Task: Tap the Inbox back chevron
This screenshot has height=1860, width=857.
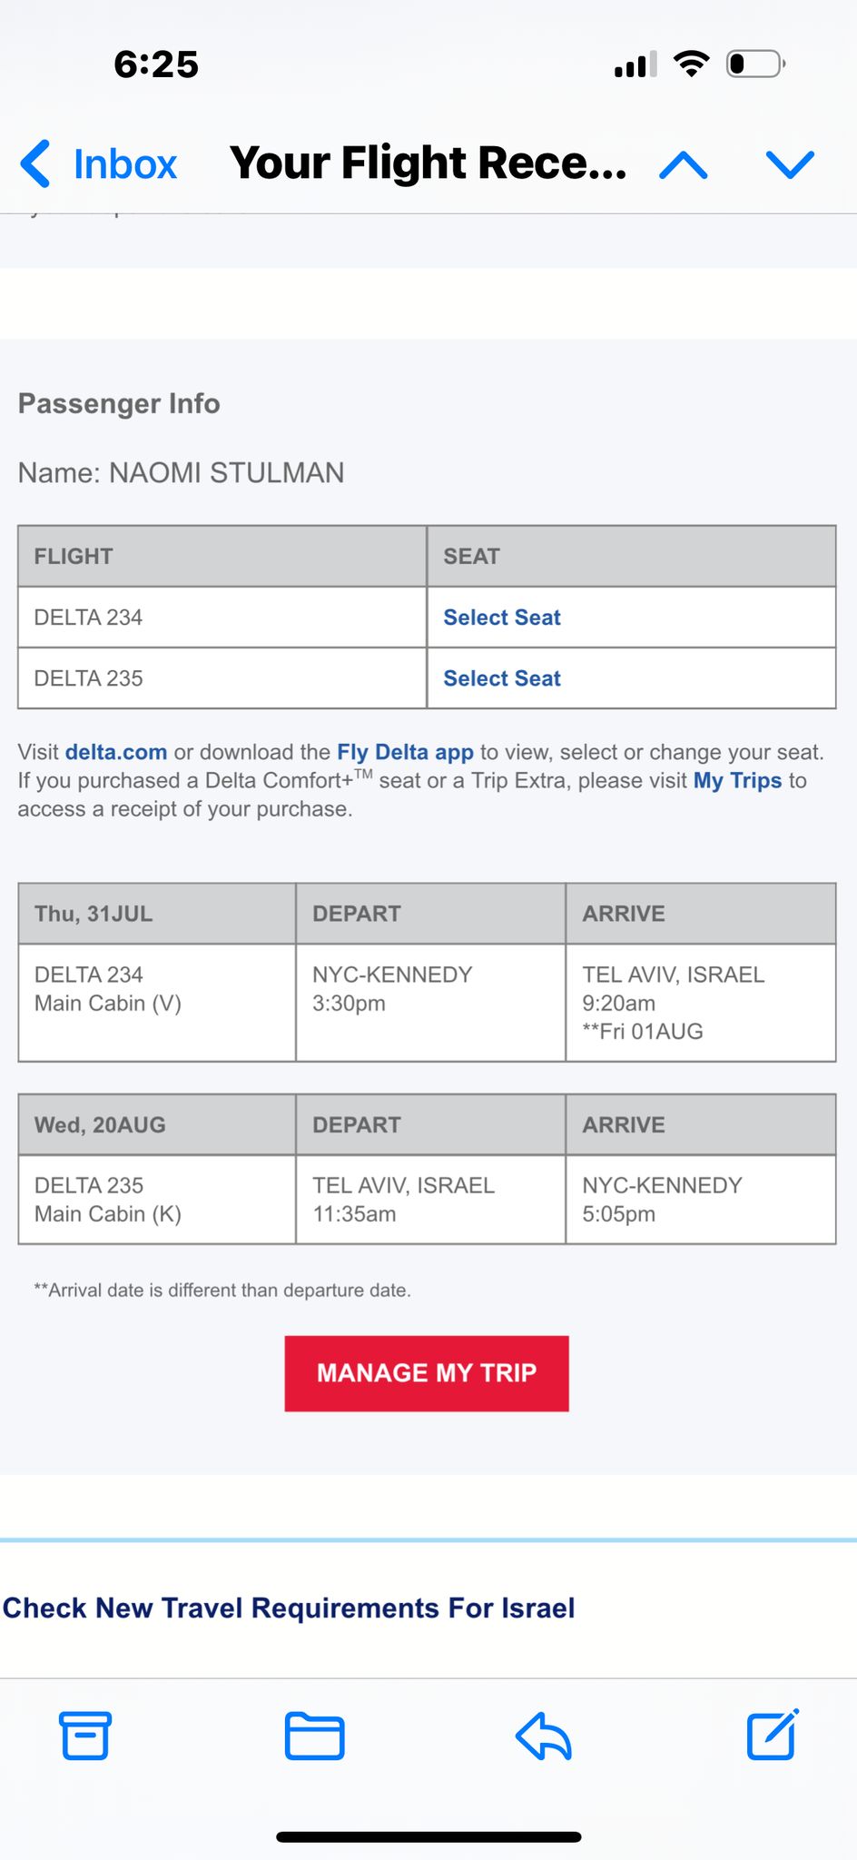Action: (35, 163)
